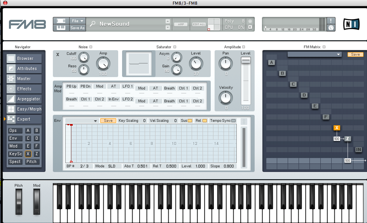367x223 pixels.
Task: Select the KeySc expert view
Action: 16,154
